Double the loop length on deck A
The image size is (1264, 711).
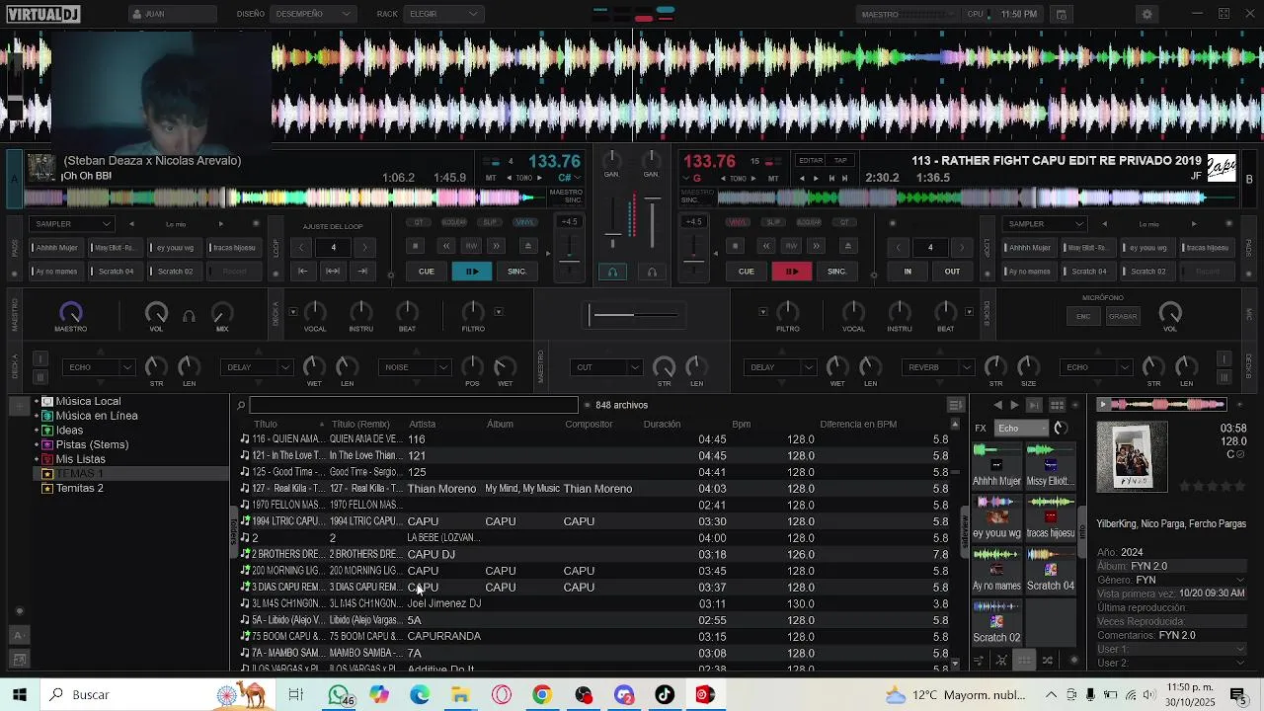point(364,247)
